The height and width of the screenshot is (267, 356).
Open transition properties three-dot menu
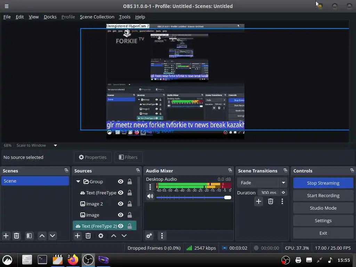(x=282, y=201)
